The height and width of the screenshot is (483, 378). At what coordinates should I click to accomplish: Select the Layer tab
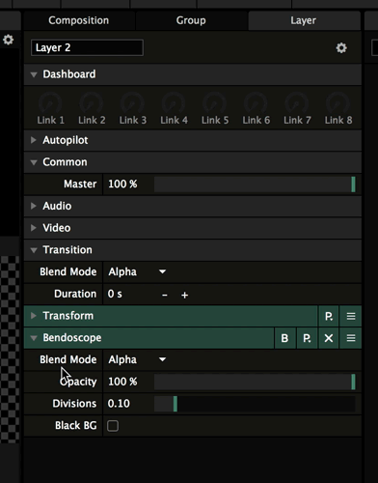[x=304, y=20]
